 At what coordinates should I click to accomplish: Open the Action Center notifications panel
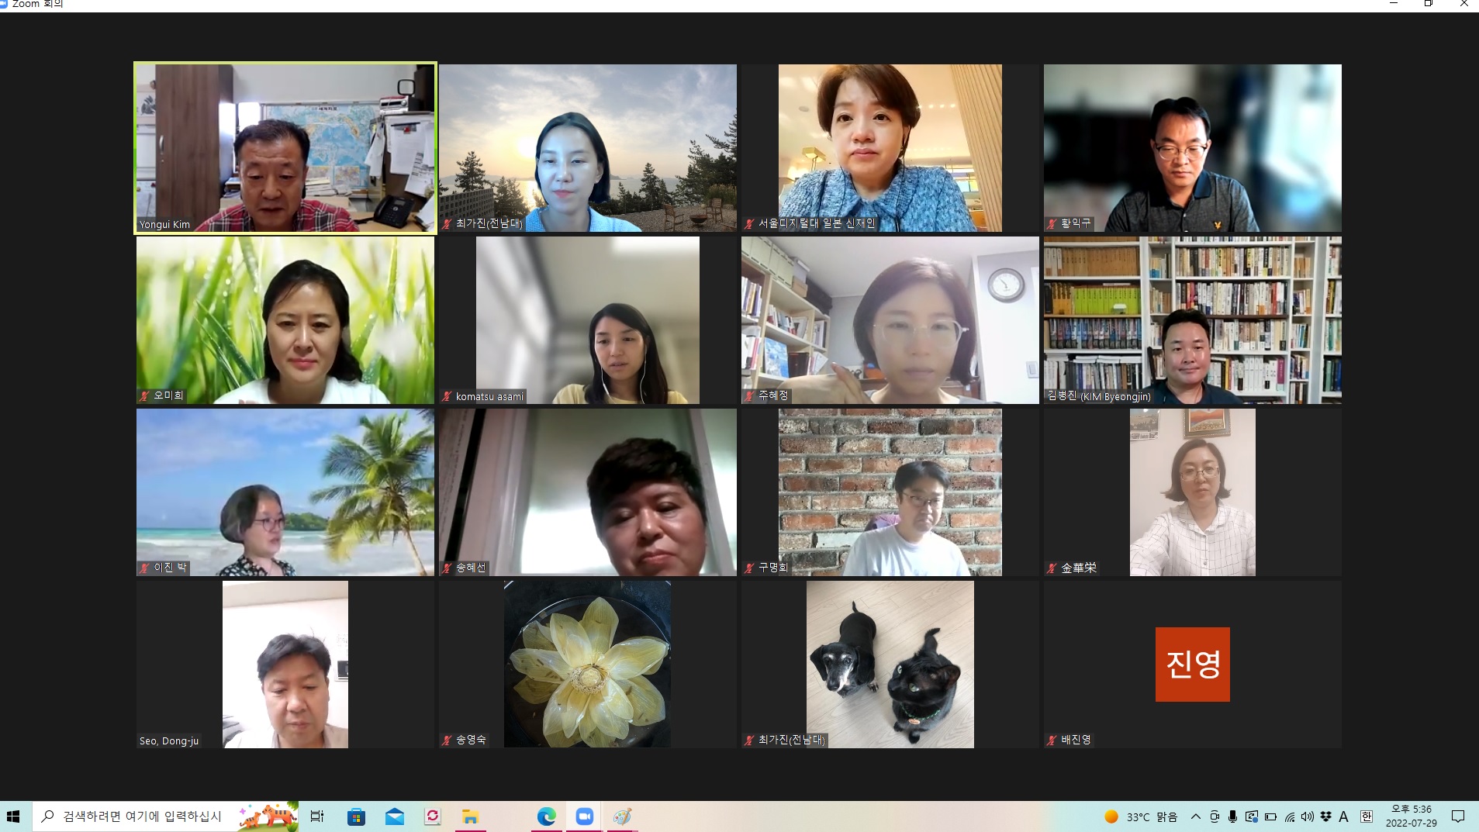tap(1458, 816)
